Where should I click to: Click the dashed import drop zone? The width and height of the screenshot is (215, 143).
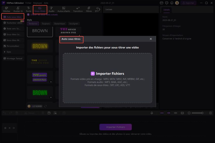tap(107, 78)
